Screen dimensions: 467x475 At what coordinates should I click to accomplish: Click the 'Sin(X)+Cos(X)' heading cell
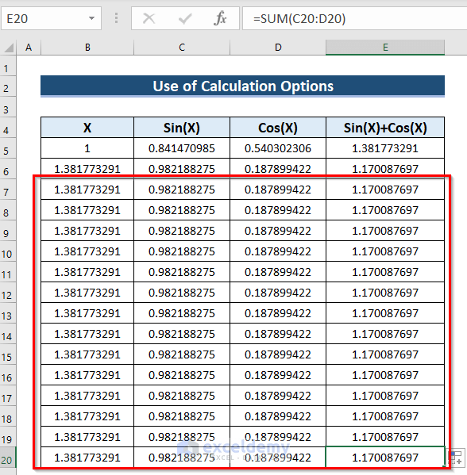click(385, 128)
